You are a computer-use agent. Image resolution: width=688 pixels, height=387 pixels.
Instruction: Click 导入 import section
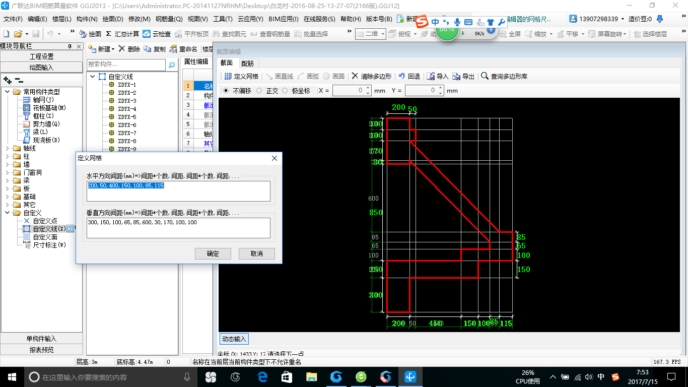click(x=438, y=76)
